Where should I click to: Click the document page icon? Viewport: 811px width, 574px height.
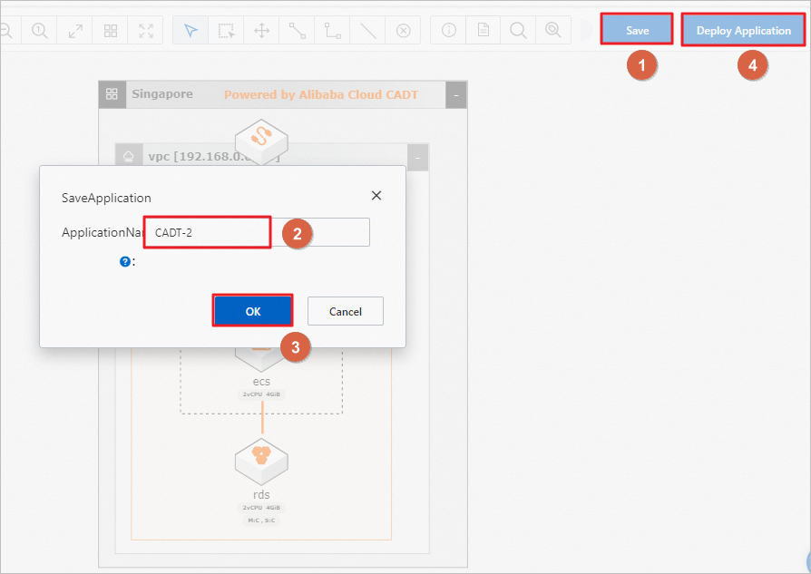[x=484, y=31]
